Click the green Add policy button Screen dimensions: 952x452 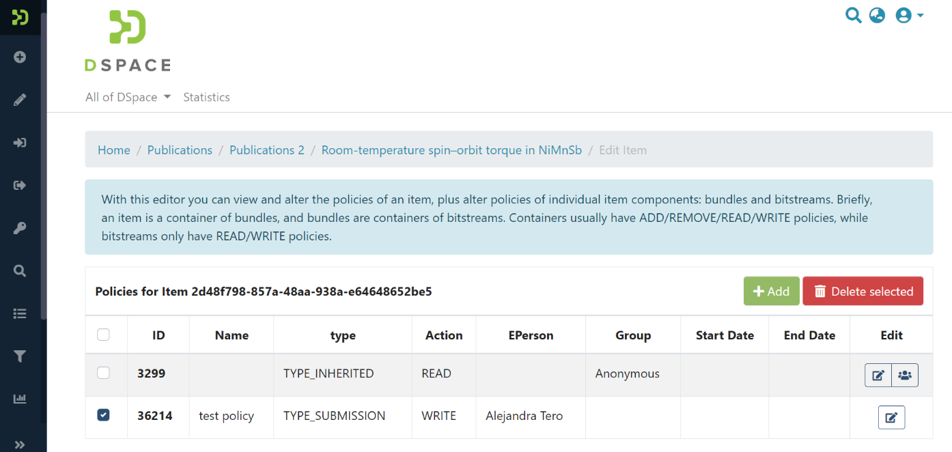coord(771,292)
